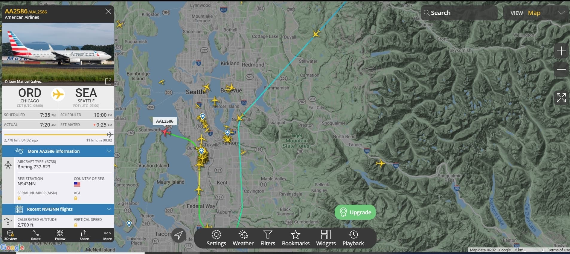Zoom out on the map
The height and width of the screenshot is (254, 570).
point(561,69)
